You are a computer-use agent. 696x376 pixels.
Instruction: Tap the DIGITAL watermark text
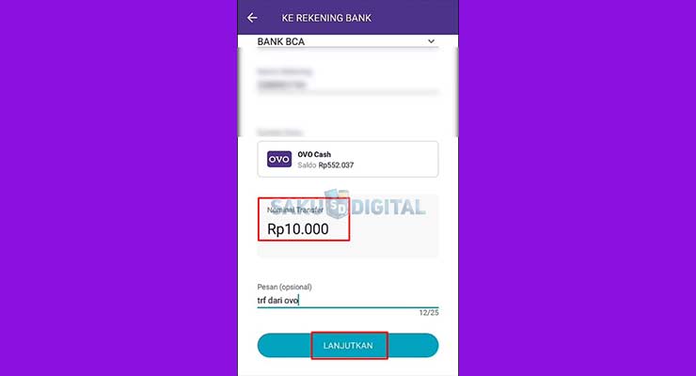[x=388, y=207]
